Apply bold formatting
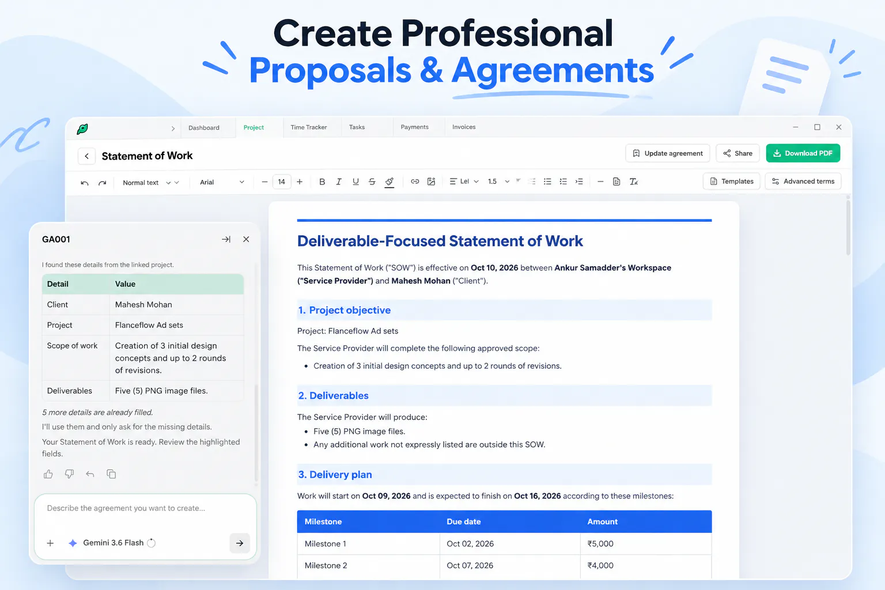 tap(322, 182)
